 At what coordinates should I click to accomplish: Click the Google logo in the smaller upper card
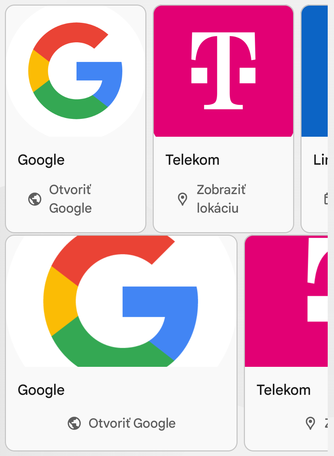(75, 71)
